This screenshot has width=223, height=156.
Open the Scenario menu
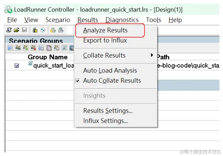pos(58,20)
